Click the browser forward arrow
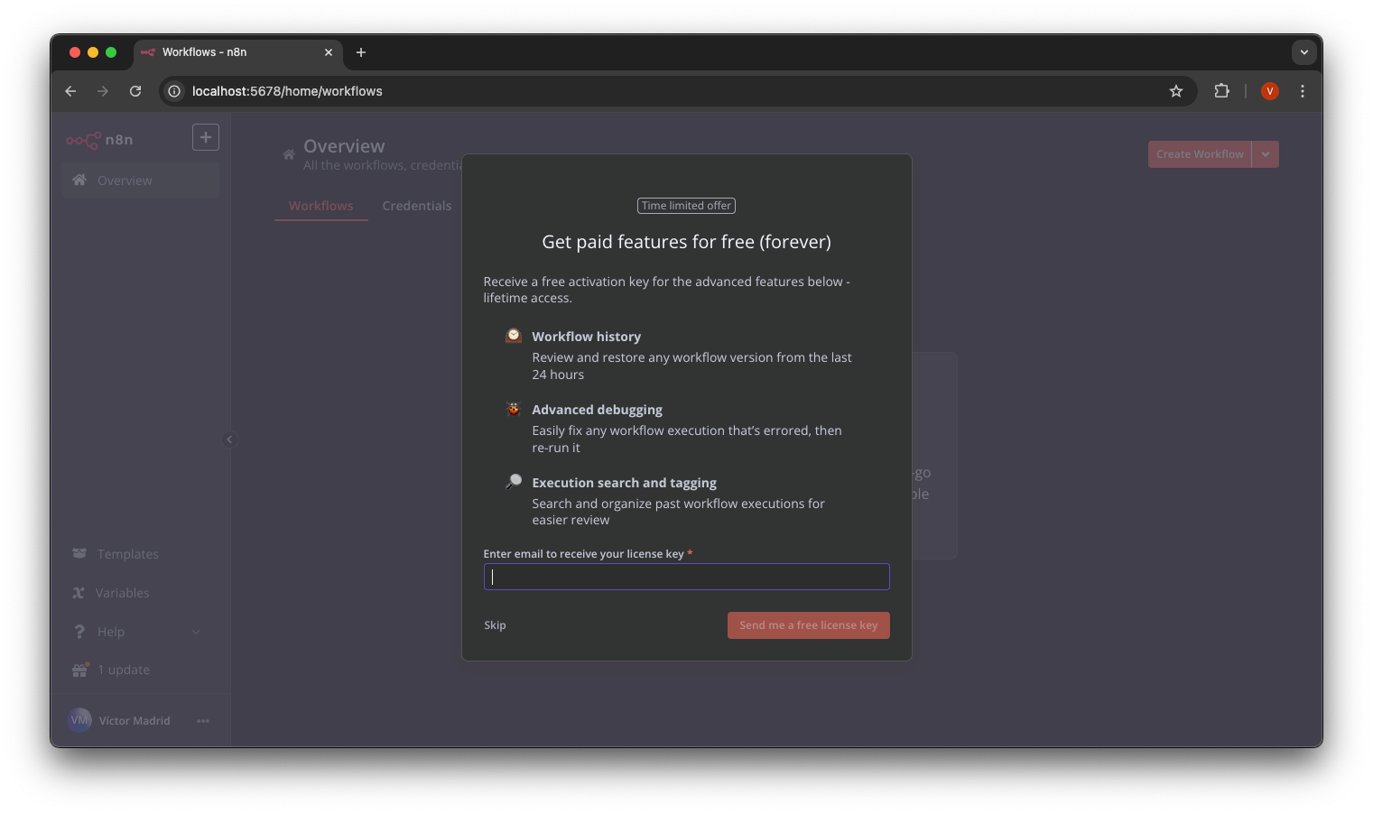Viewport: 1373px width, 814px height. tap(103, 91)
